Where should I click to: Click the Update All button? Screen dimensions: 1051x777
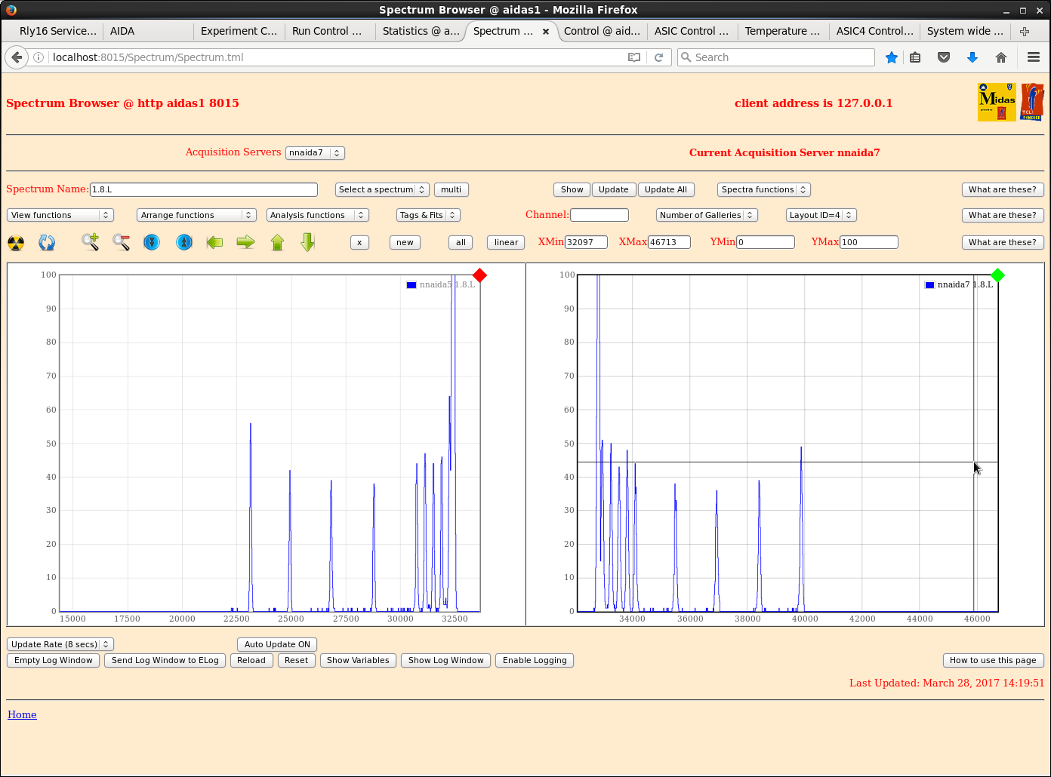tap(666, 189)
